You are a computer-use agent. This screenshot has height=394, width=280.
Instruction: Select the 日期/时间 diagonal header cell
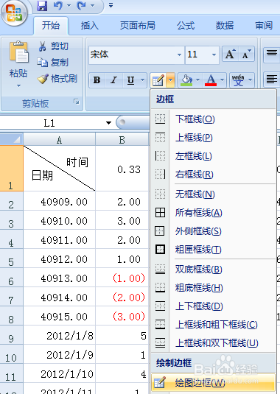click(60, 169)
